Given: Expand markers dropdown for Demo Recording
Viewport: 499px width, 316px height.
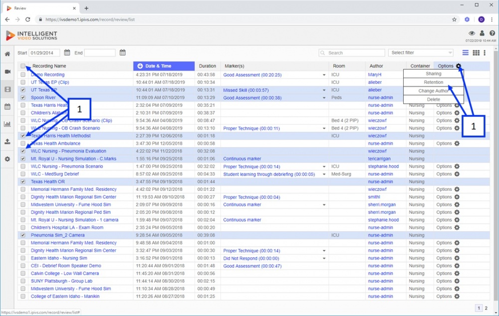Looking at the screenshot, I should click(x=324, y=75).
